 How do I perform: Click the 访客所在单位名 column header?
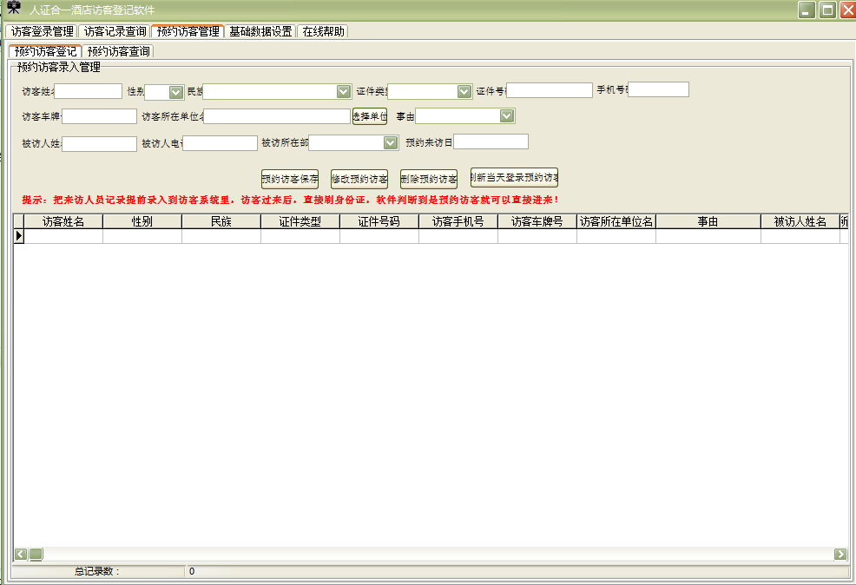click(x=616, y=221)
